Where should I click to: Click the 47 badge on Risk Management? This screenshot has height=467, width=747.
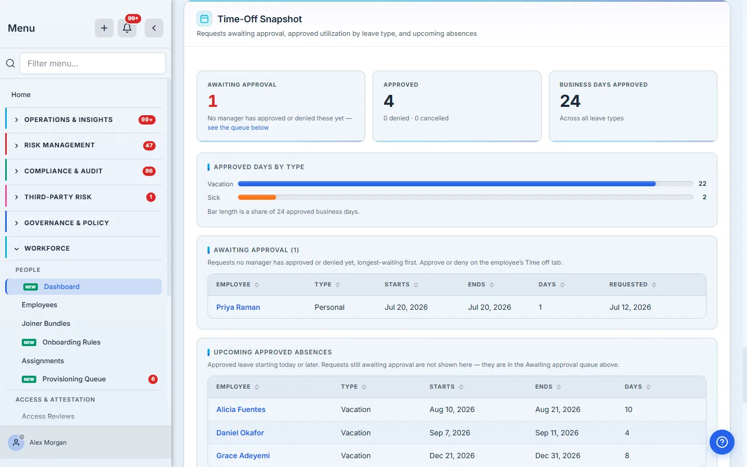(149, 146)
